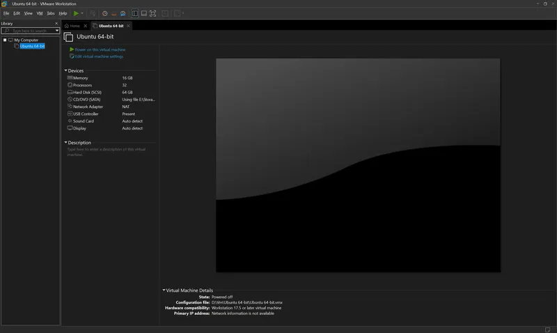Collapse the Virtual Machine Details section

(164, 291)
